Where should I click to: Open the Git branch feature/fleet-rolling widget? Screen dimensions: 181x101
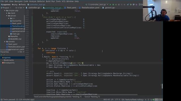(x=133, y=100)
